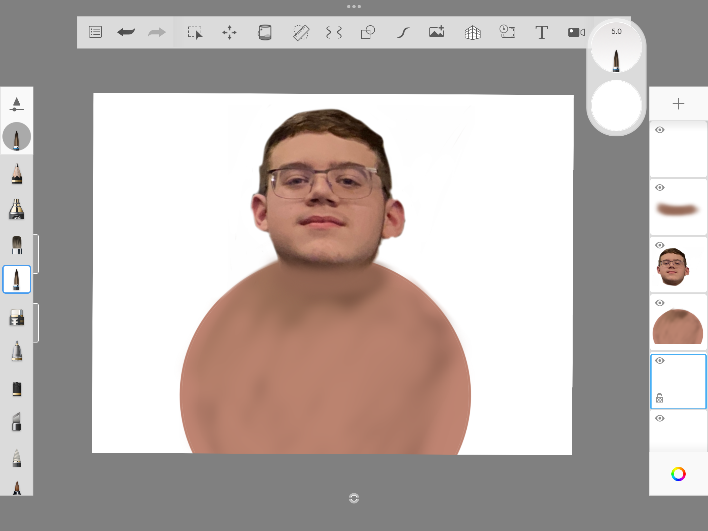
Task: Select the round body layer thumbnail
Action: tap(678, 322)
